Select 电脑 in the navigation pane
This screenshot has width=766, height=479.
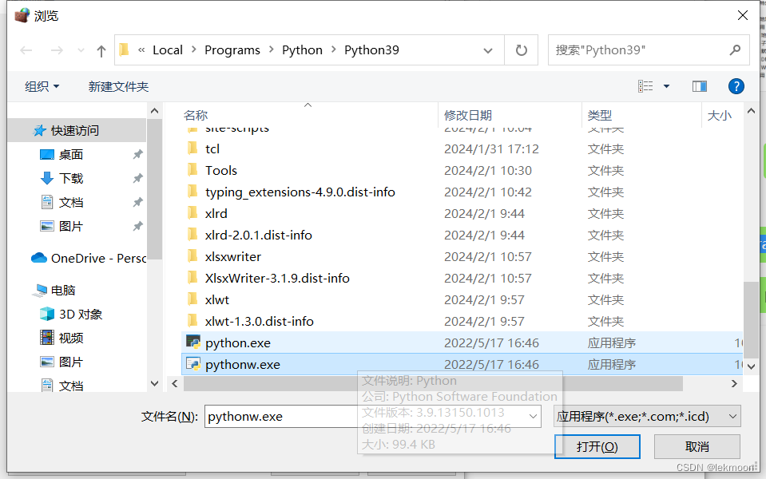[x=63, y=290]
